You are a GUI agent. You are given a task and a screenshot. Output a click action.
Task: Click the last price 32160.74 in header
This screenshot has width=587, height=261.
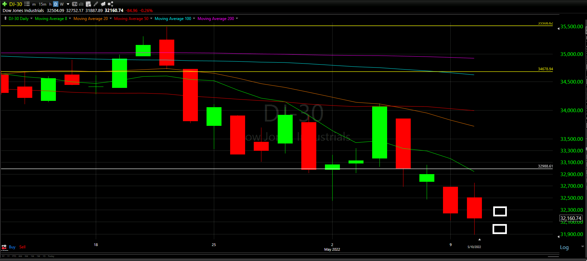(114, 10)
